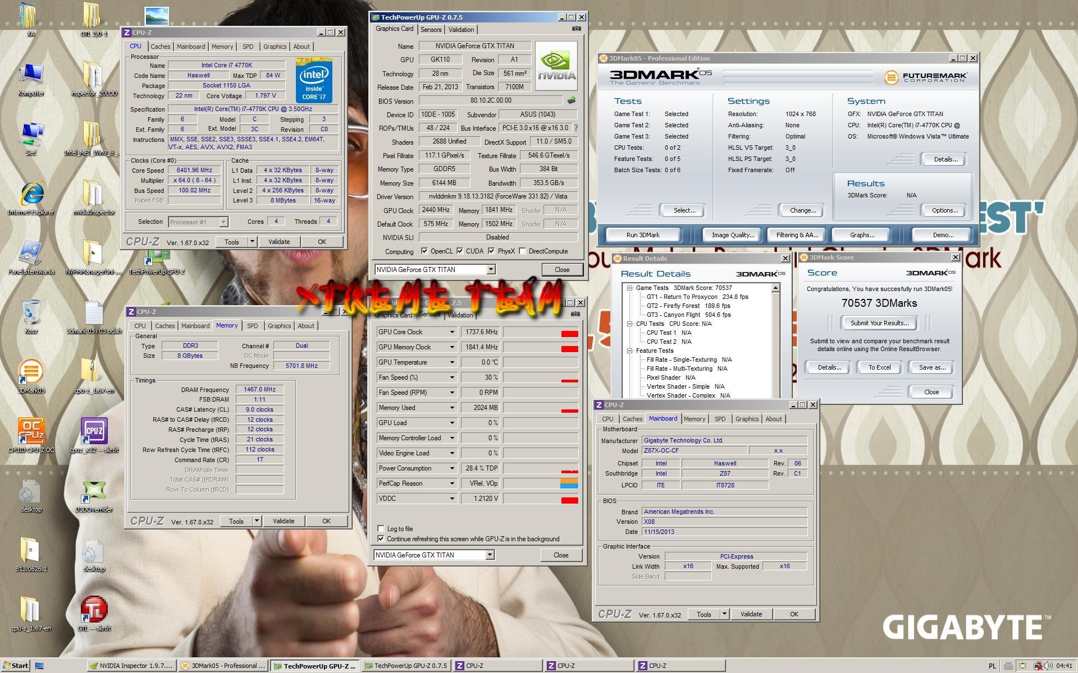The image size is (1078, 673).
Task: Launch the D3DOverrider desktop icon
Action: pos(94,495)
